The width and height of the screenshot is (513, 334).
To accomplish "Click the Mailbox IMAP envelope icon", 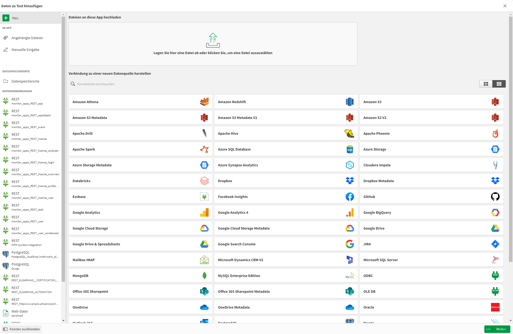I will [204, 260].
